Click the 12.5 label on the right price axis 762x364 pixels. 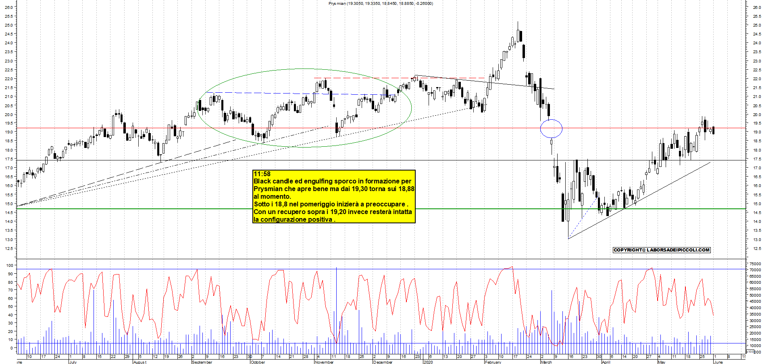(756, 248)
